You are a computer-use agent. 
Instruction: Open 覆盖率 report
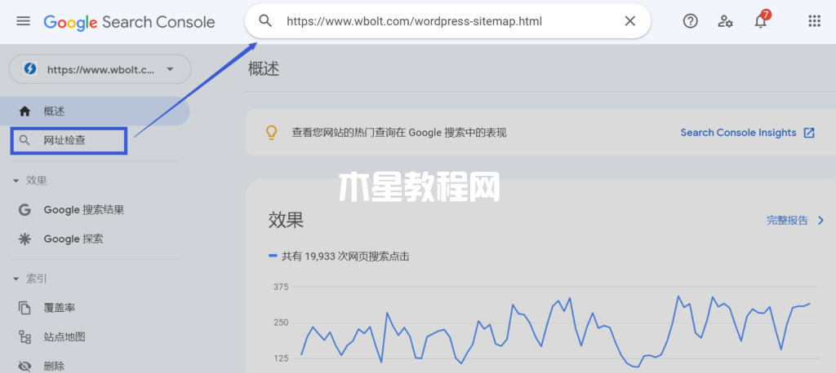click(59, 308)
